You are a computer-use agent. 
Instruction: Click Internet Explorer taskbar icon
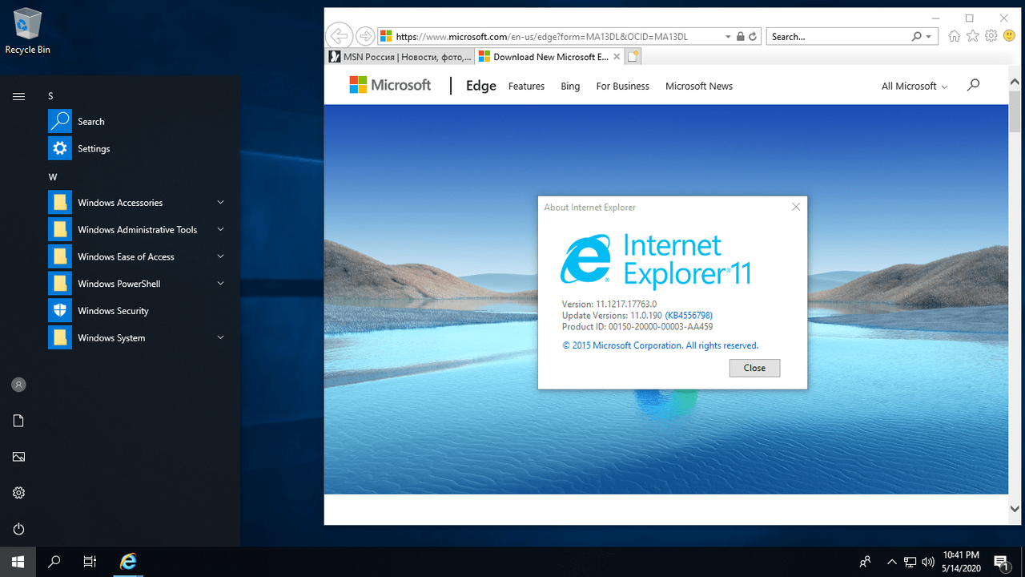tap(128, 562)
